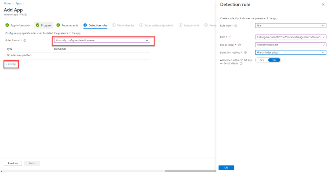The width and height of the screenshot is (330, 172).
Task: Go to the Requirements tab
Action: pos(67,25)
